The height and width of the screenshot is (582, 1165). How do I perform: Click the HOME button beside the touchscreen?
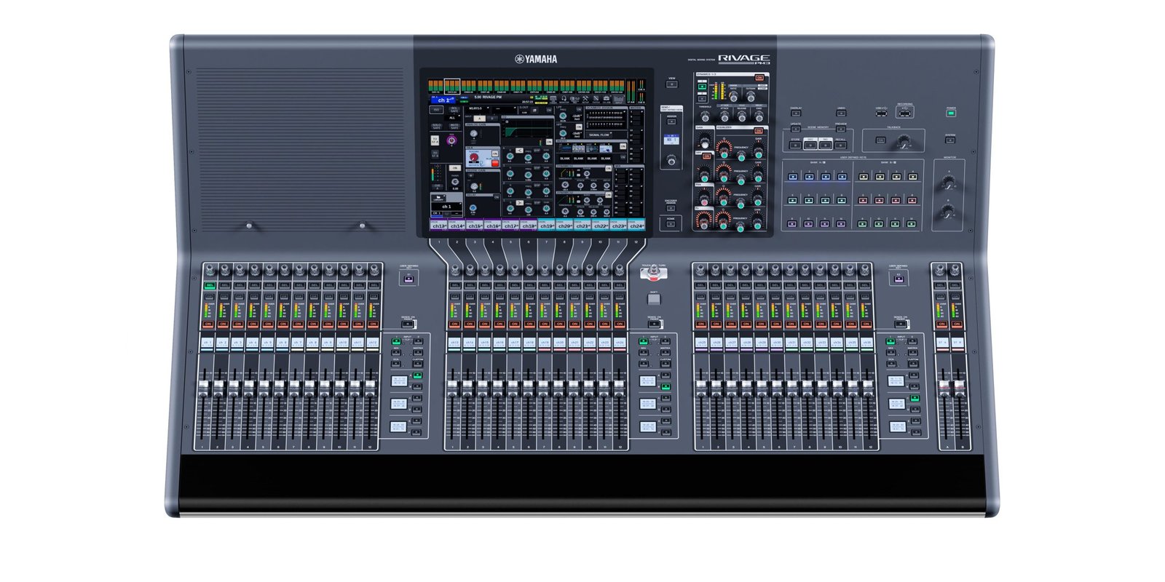click(671, 225)
